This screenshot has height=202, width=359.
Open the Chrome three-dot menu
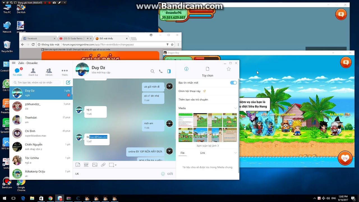(178, 45)
